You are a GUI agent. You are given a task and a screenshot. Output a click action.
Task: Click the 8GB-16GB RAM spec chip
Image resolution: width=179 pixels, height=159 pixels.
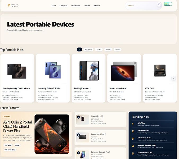[10, 150]
